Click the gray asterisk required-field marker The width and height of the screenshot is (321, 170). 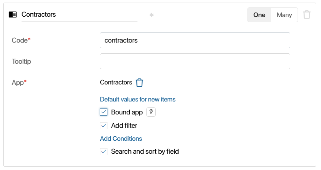pos(151,15)
